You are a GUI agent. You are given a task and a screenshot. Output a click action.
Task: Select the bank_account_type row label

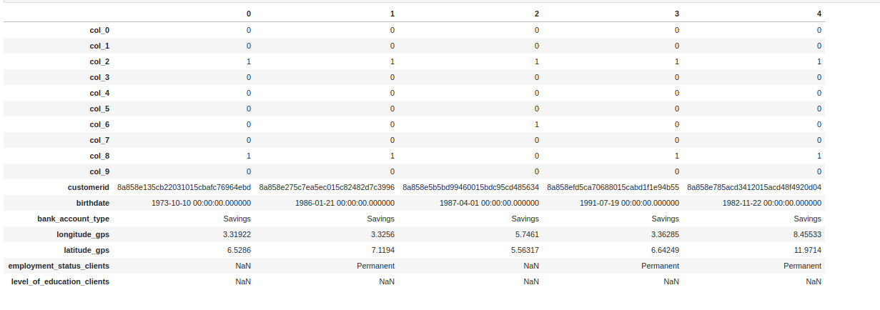[73, 219]
